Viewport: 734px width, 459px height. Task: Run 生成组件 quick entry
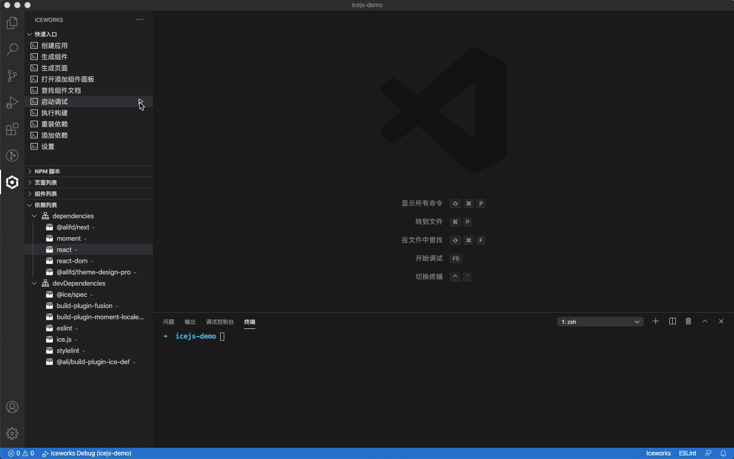pos(89,57)
